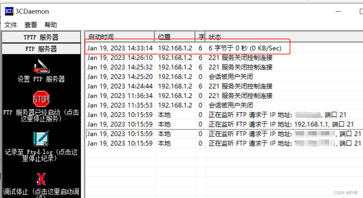Select the log row at 11:36:34
Image resolution: width=363 pixels, height=198 pixels.
tap(224, 96)
